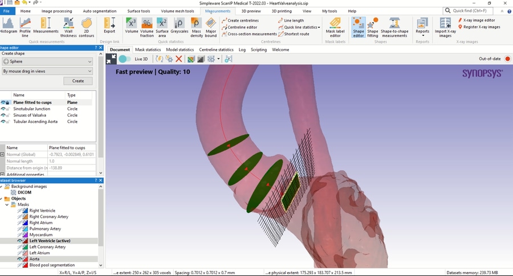Screen dimensions: 513x276
Task: Click the Right Coronary Artery color swatch
Action: [x=25, y=217]
